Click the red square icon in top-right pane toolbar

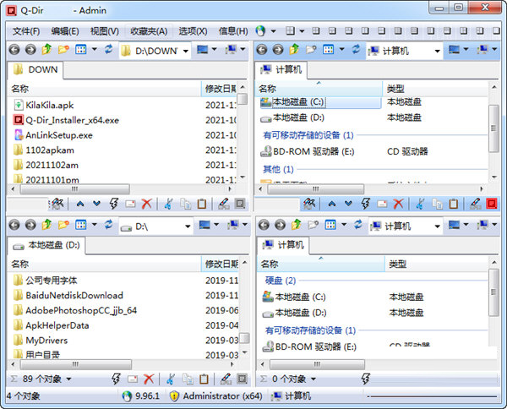(x=491, y=204)
